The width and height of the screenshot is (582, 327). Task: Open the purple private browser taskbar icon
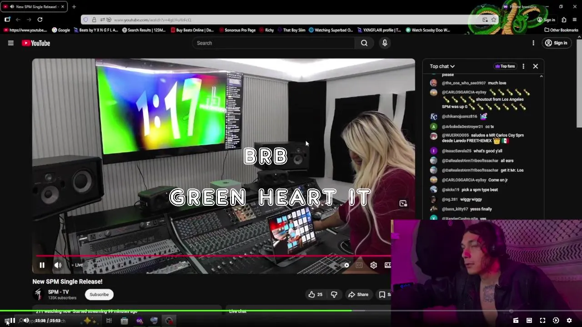pyautogui.click(x=140, y=321)
